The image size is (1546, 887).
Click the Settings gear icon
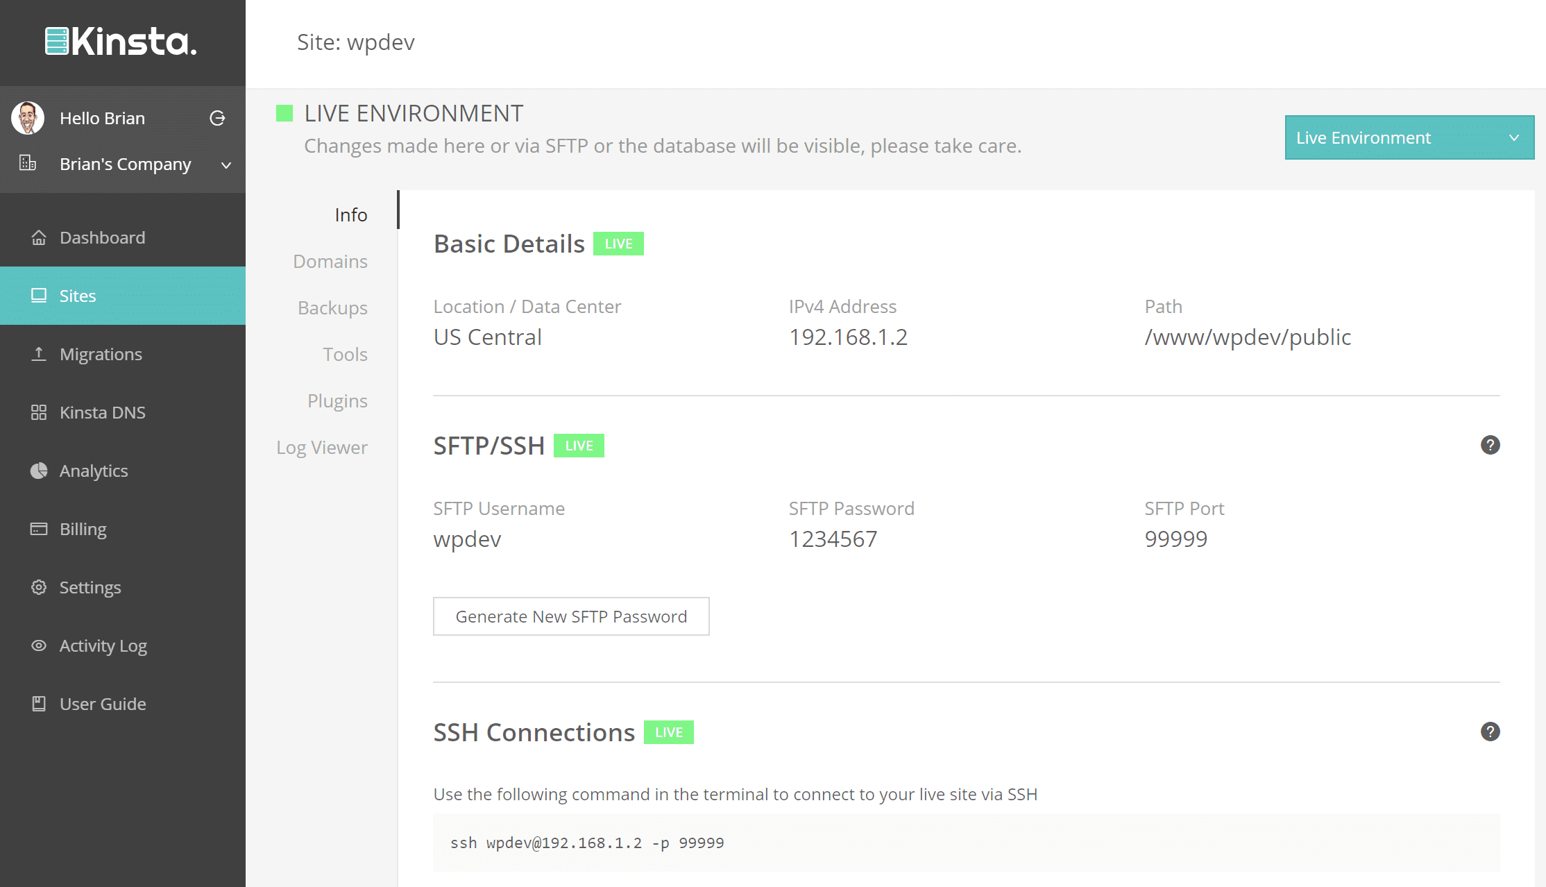(39, 587)
